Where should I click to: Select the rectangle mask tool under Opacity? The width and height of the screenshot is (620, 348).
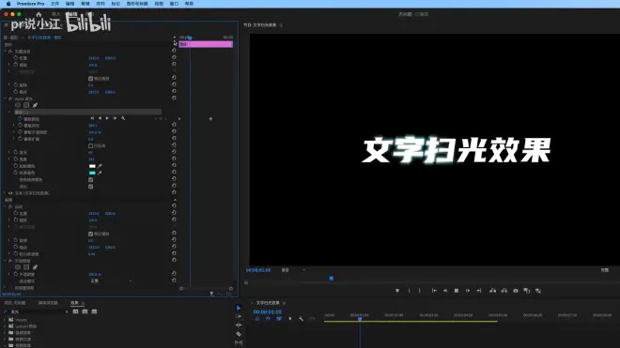click(x=26, y=267)
